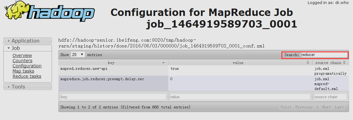
Task: Open the Reduce tasks link
Action: [x=27, y=76]
